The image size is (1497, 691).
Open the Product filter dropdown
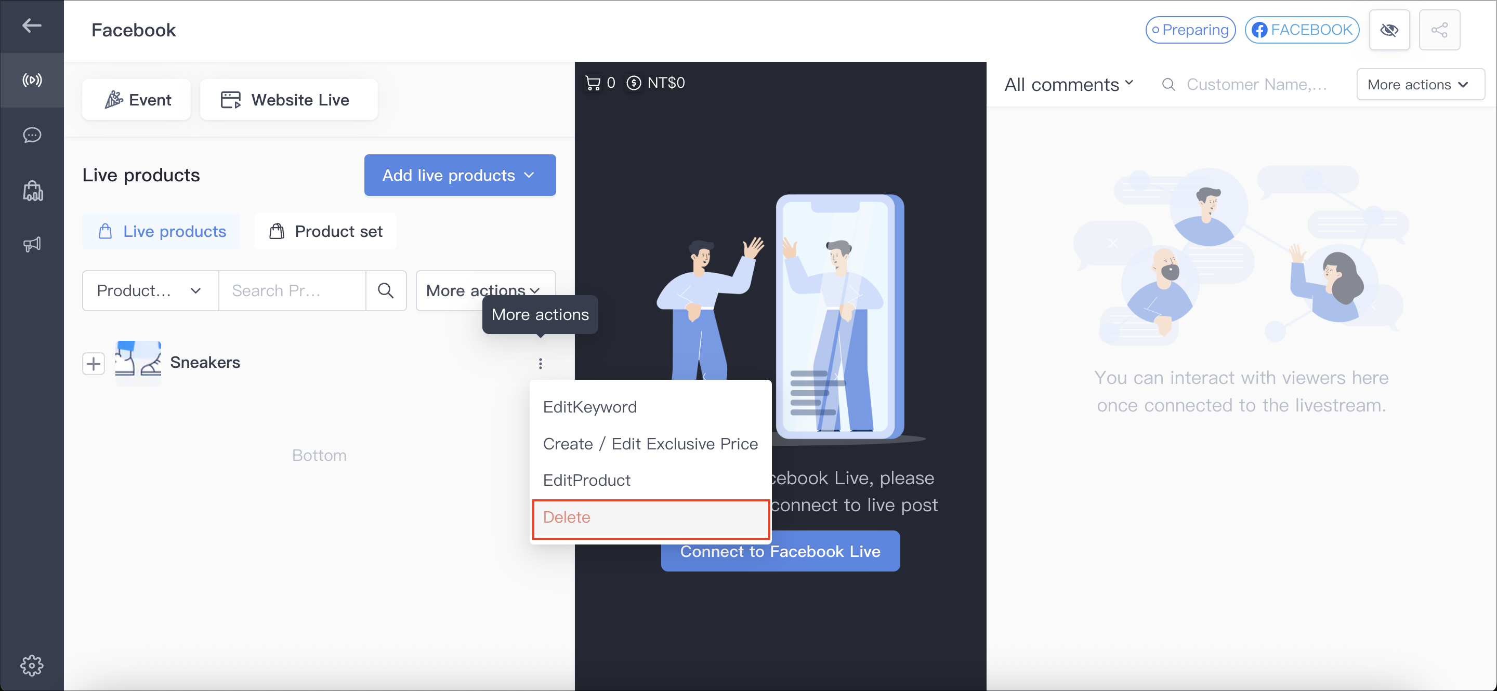coord(150,290)
